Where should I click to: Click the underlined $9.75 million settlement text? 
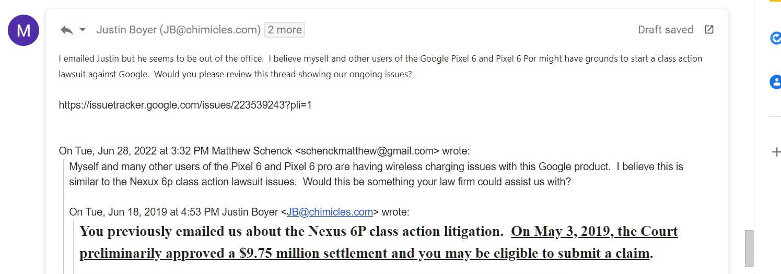pos(366,254)
